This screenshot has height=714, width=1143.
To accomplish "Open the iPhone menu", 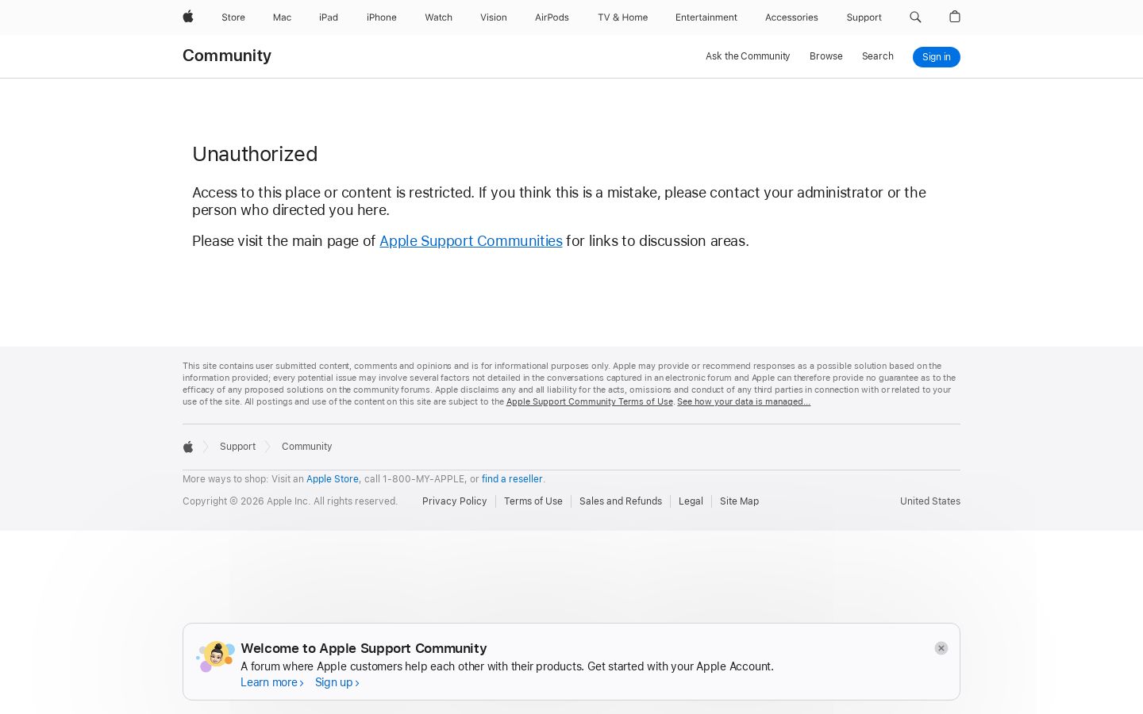I will pos(382,17).
